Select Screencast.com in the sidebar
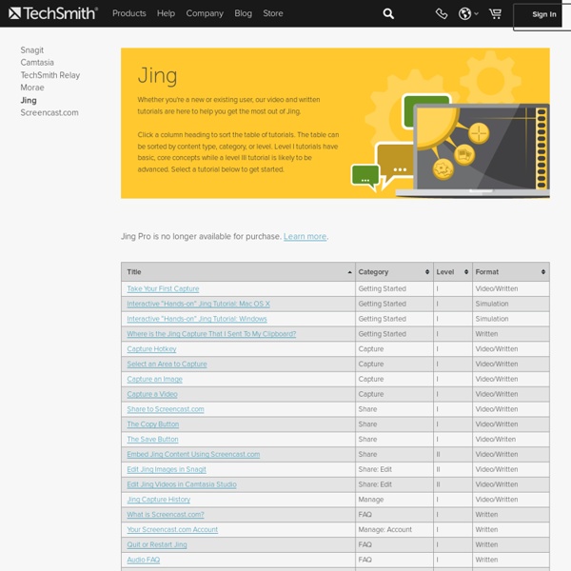Screen dimensions: 571x571 pos(49,113)
